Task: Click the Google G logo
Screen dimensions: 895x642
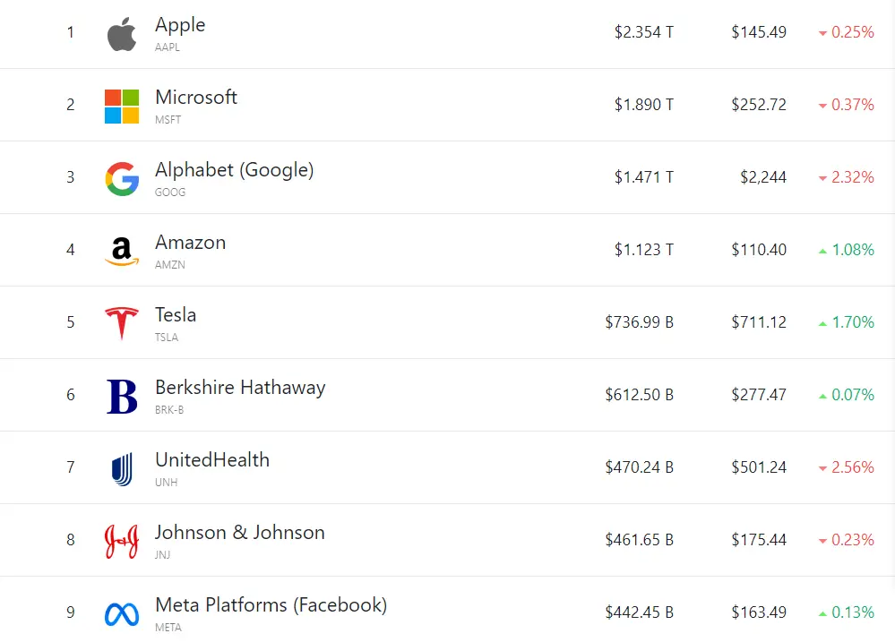Action: click(122, 178)
